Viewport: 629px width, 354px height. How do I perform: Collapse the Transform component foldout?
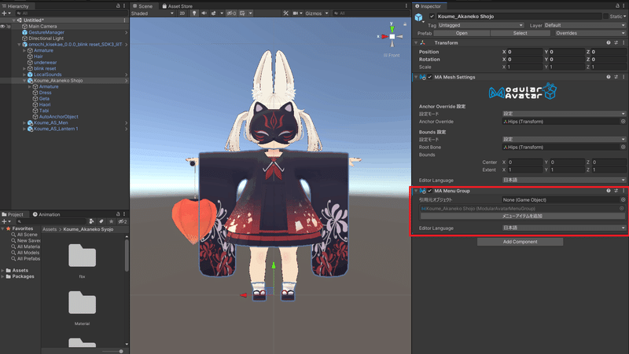point(416,43)
